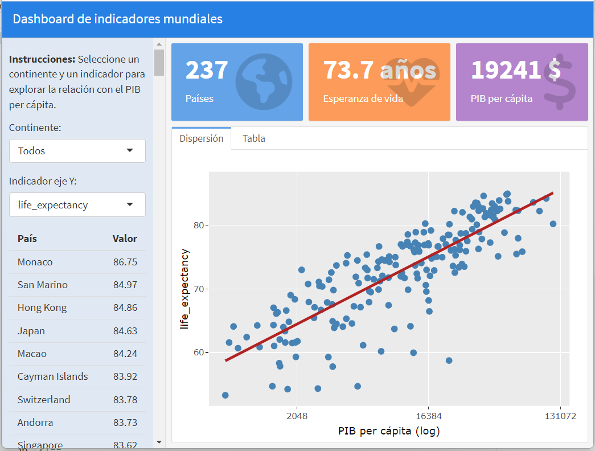Click the PIB per cápita (log) axis title
Viewport: 595px width, 451px height.
(x=389, y=431)
